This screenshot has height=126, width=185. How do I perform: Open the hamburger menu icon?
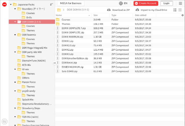[x=180, y=3]
